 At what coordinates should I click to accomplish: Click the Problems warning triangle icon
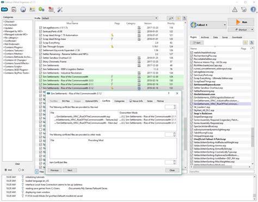[x=235, y=9]
